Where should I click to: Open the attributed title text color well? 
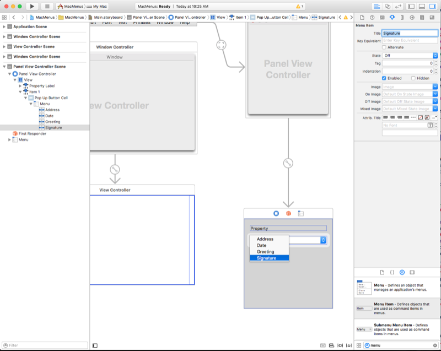pos(420,117)
